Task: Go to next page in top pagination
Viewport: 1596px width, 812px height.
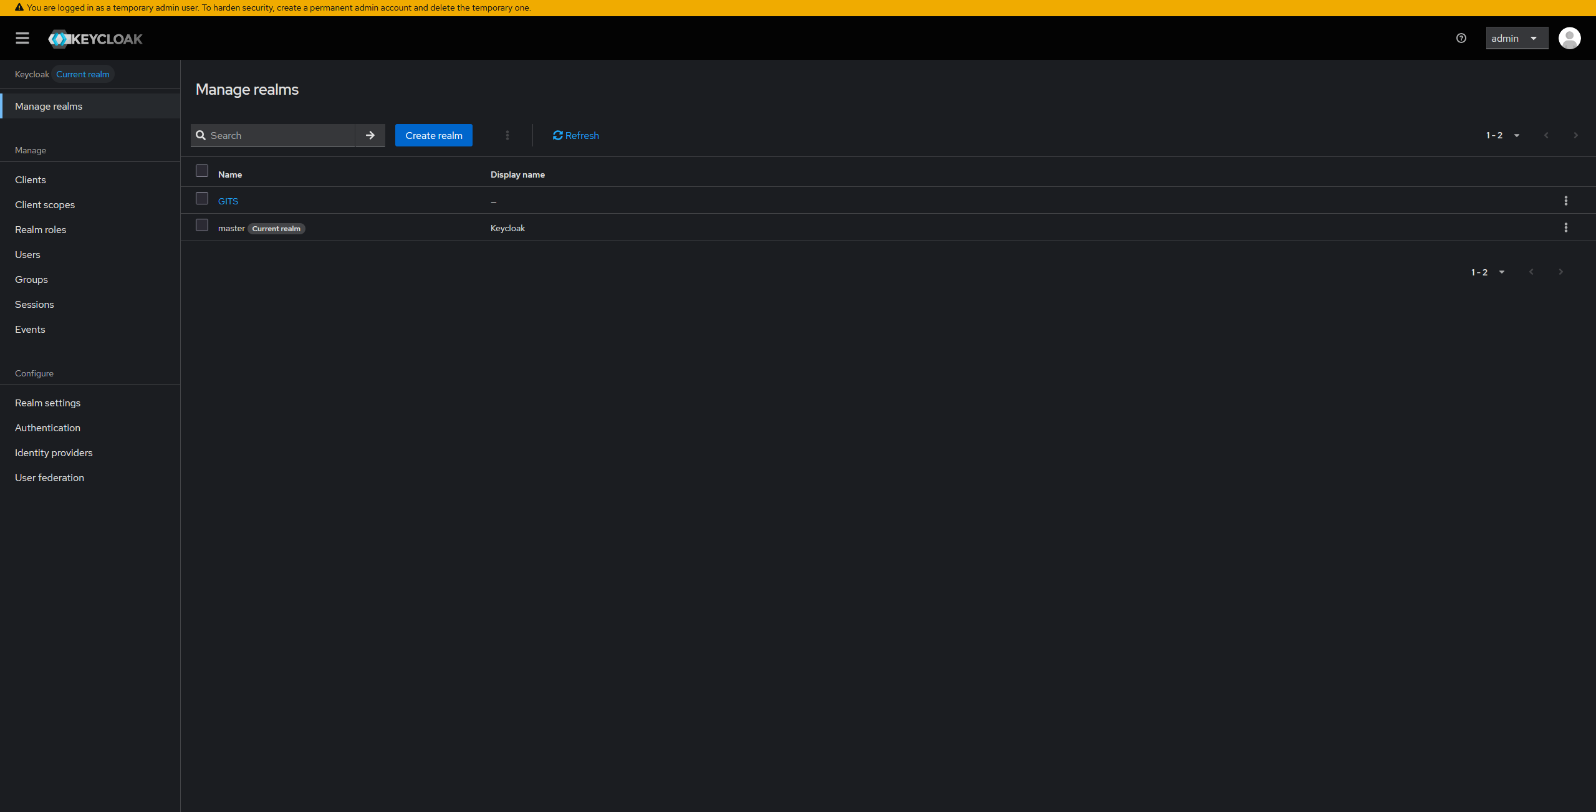Action: click(x=1575, y=135)
